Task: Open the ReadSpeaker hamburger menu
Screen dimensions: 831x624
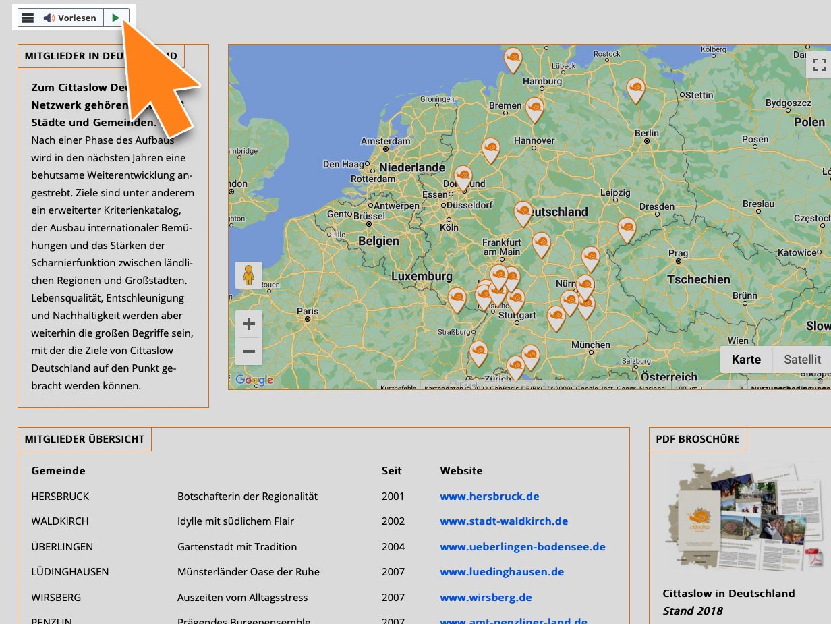Action: pos(28,18)
